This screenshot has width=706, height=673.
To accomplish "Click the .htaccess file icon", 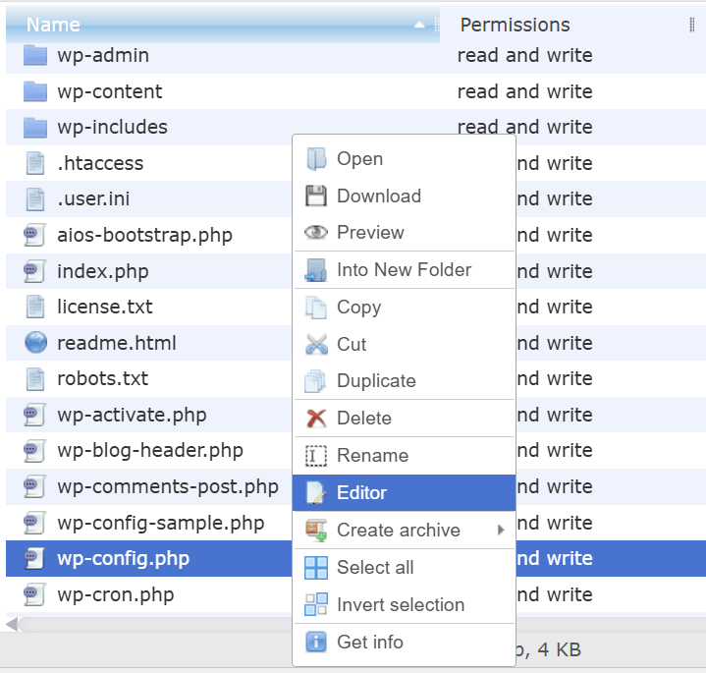I will pos(35,163).
